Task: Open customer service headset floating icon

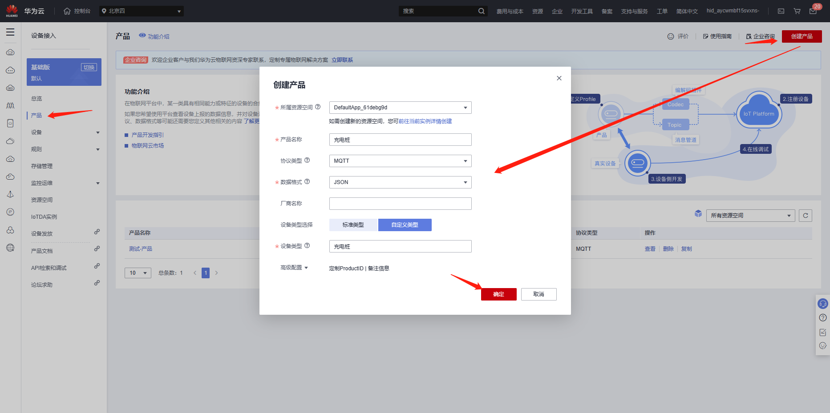Action: click(823, 304)
